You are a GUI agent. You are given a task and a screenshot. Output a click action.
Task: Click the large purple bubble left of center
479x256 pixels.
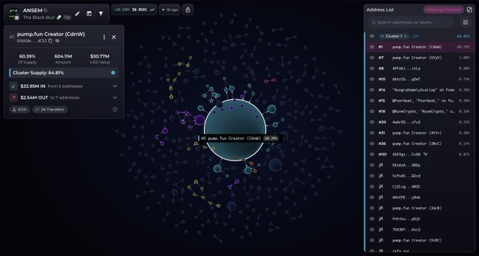[200, 120]
